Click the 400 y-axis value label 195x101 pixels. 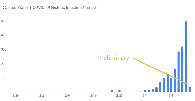4,35
